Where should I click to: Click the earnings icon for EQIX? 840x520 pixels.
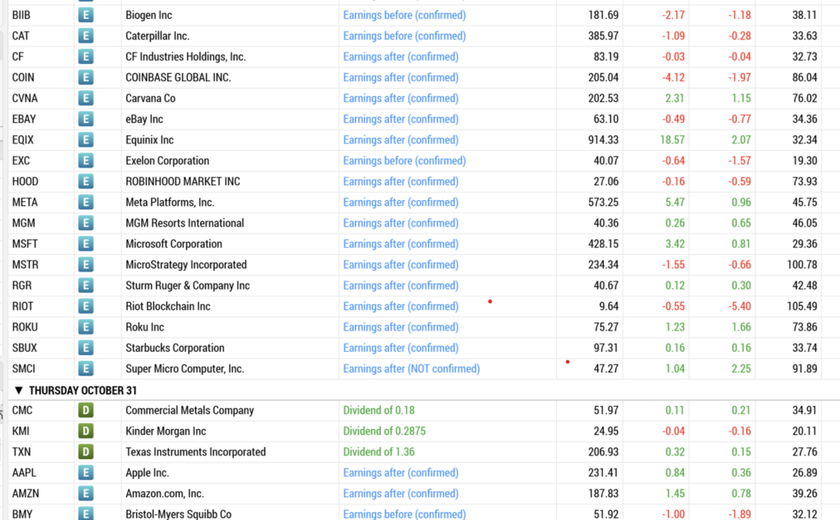point(85,139)
